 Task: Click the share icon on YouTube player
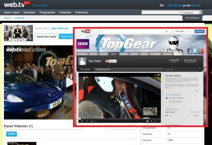pyautogui.click(x=155, y=75)
